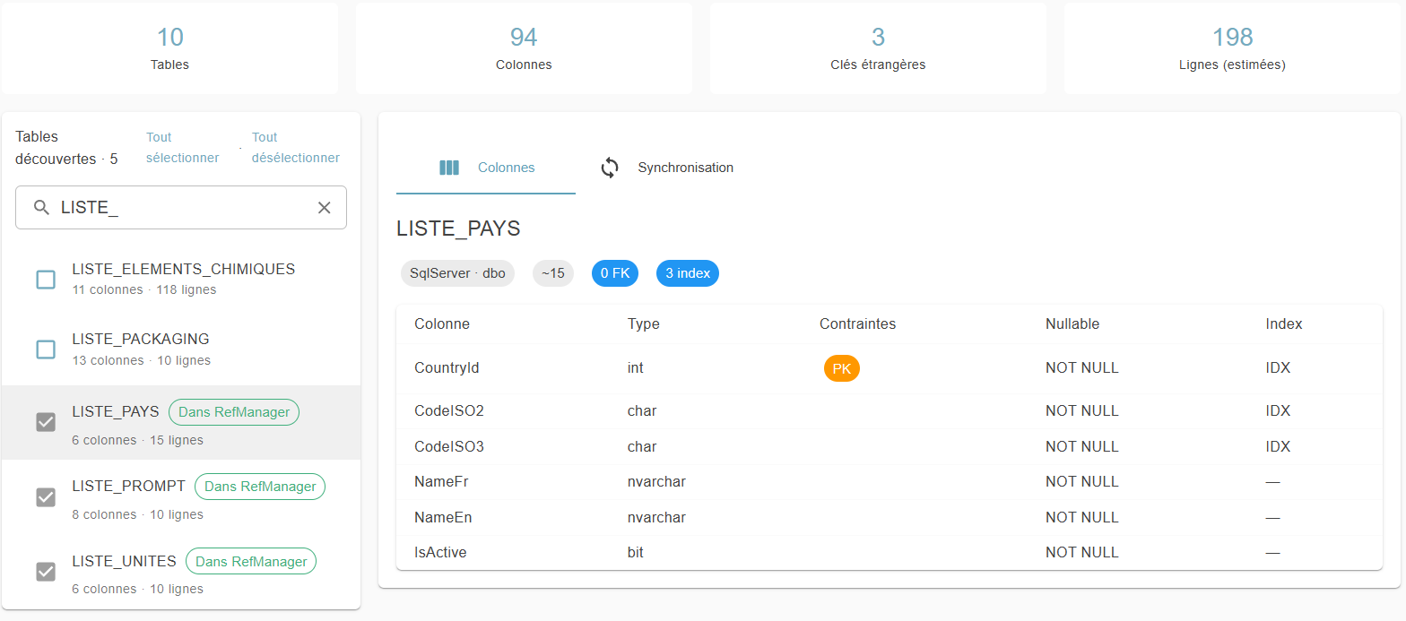Click the search magnifier icon
This screenshot has width=1406, height=621.
41,208
